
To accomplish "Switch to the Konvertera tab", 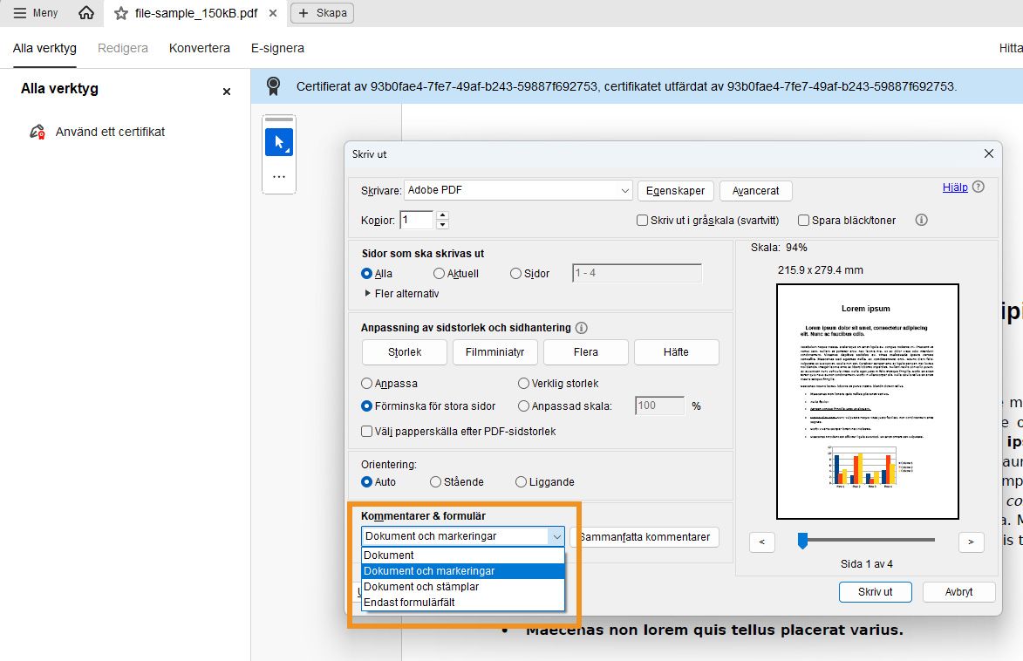I will click(x=199, y=48).
